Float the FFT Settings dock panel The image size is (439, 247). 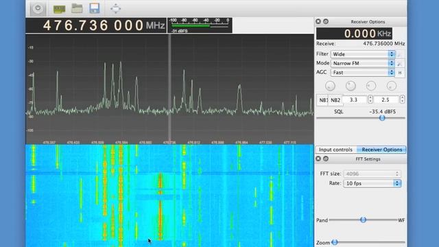point(326,158)
